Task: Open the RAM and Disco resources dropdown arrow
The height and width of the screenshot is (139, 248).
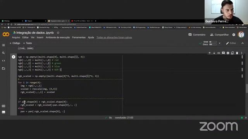Action: [220, 43]
